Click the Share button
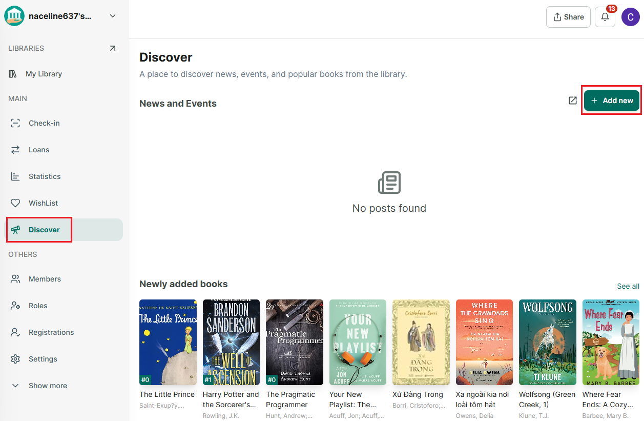This screenshot has height=421, width=644. 568,17
